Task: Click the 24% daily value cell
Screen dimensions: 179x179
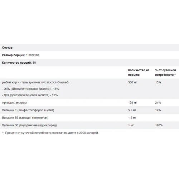Action: [158, 103]
